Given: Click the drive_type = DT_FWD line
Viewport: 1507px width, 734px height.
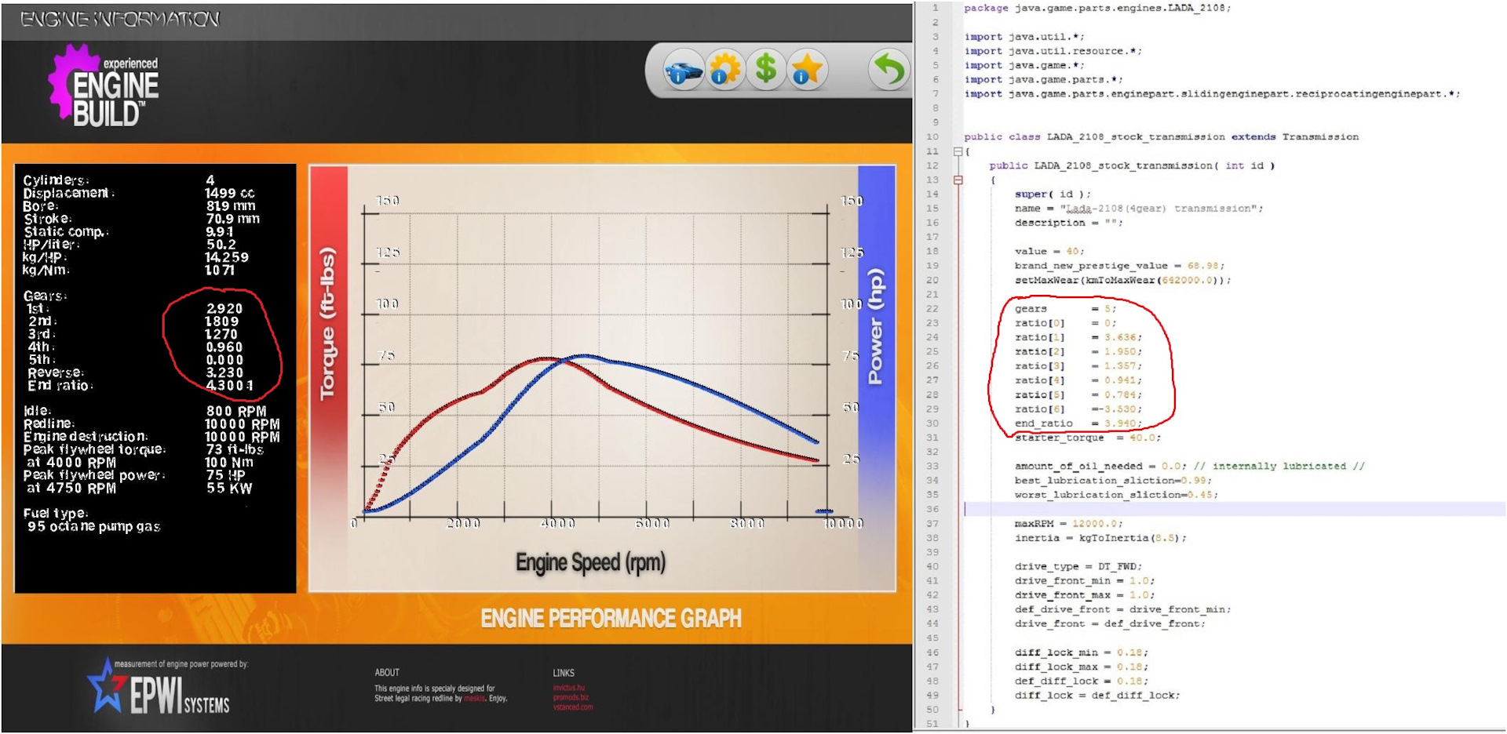Looking at the screenshot, I should click(x=1078, y=566).
